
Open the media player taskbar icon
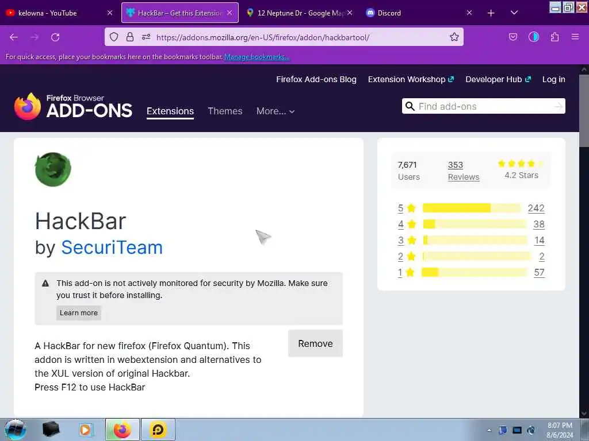(85, 430)
